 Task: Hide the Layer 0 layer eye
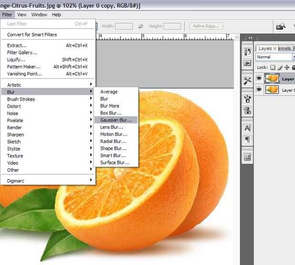259,89
